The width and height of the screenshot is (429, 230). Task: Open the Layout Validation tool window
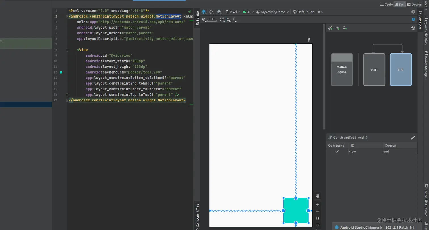tap(426, 30)
